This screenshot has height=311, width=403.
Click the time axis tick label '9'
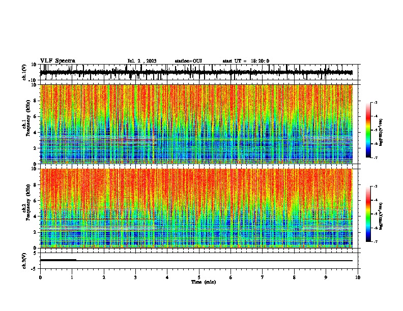coord(326,277)
